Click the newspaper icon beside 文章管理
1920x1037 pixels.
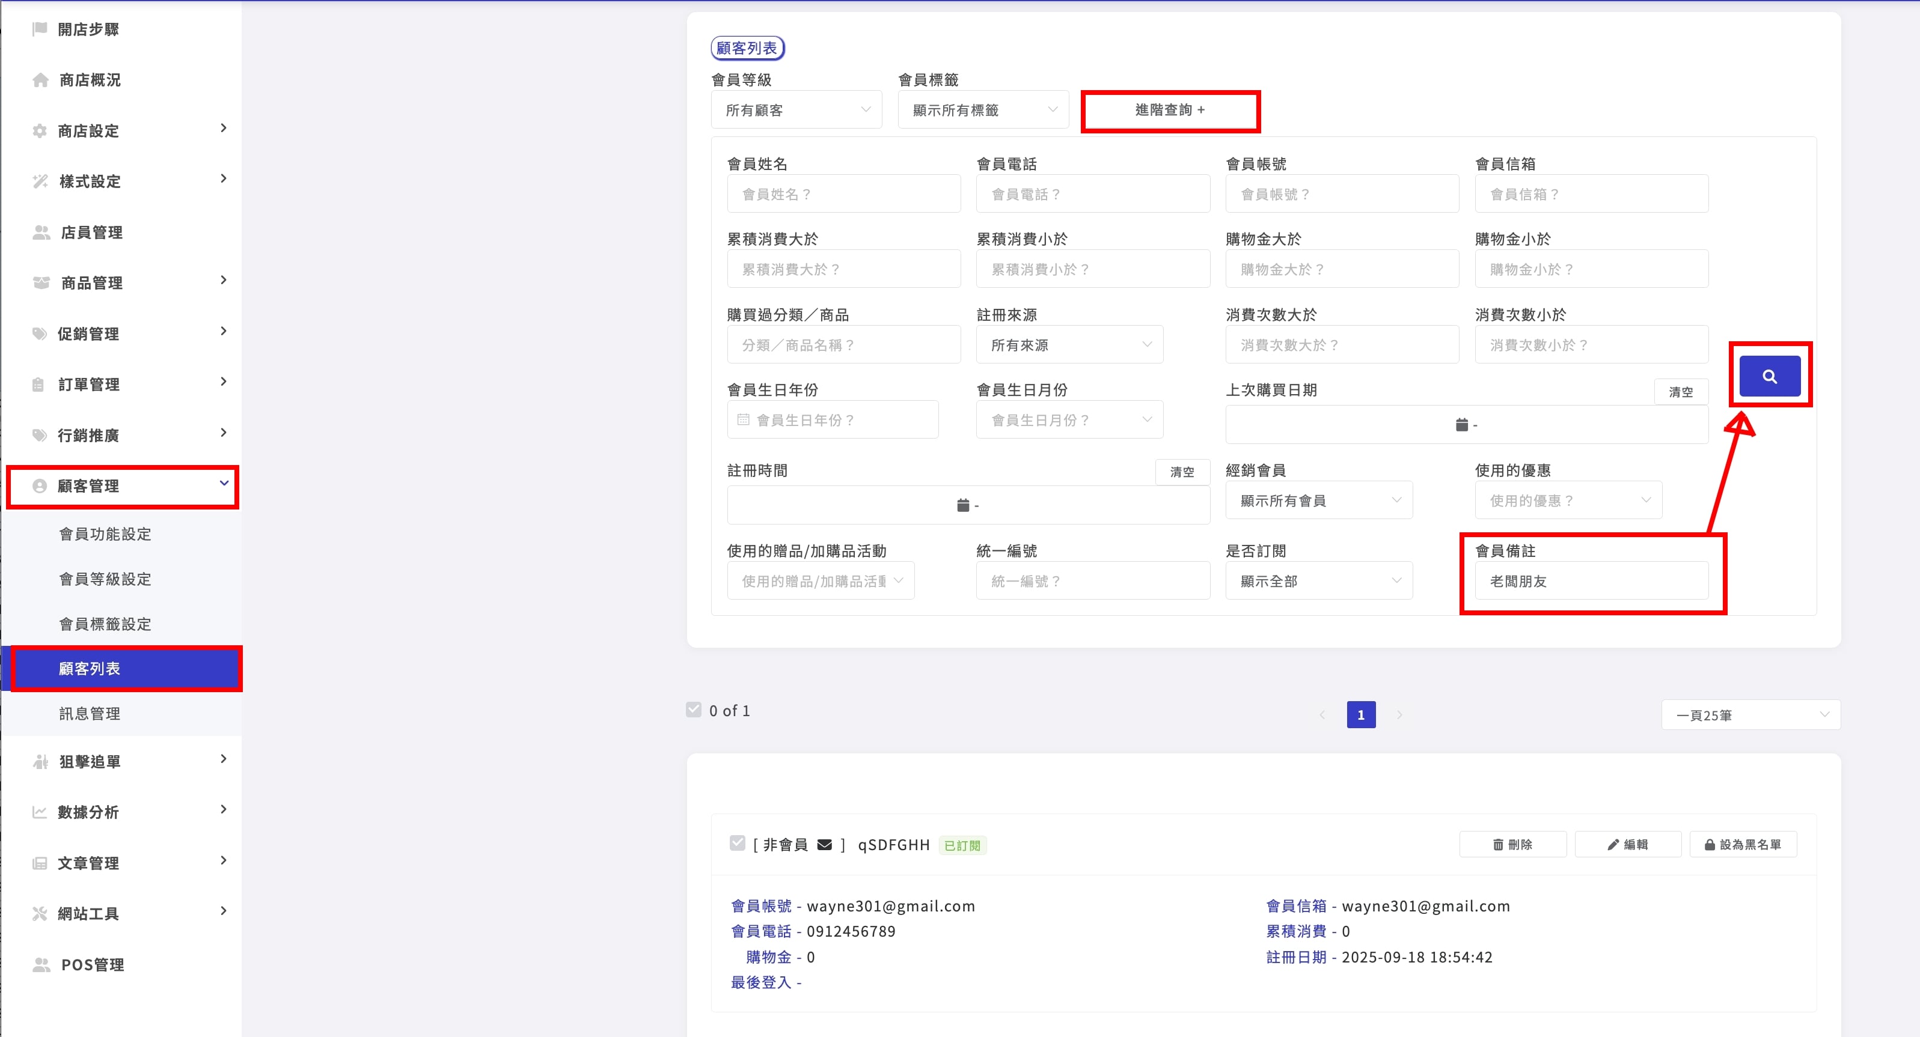pos(40,863)
